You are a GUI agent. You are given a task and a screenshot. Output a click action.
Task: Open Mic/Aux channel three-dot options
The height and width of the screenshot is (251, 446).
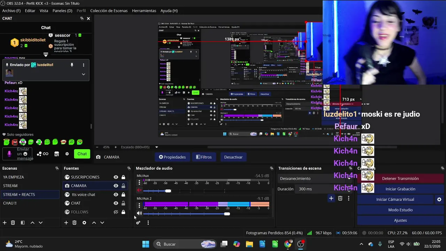coord(139,182)
